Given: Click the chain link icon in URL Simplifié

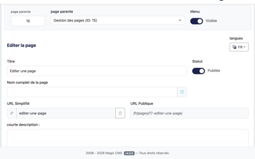Looking at the screenshot, I should [x=11, y=113].
